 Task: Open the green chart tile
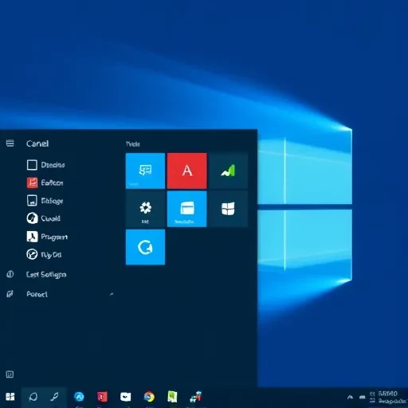(x=229, y=171)
